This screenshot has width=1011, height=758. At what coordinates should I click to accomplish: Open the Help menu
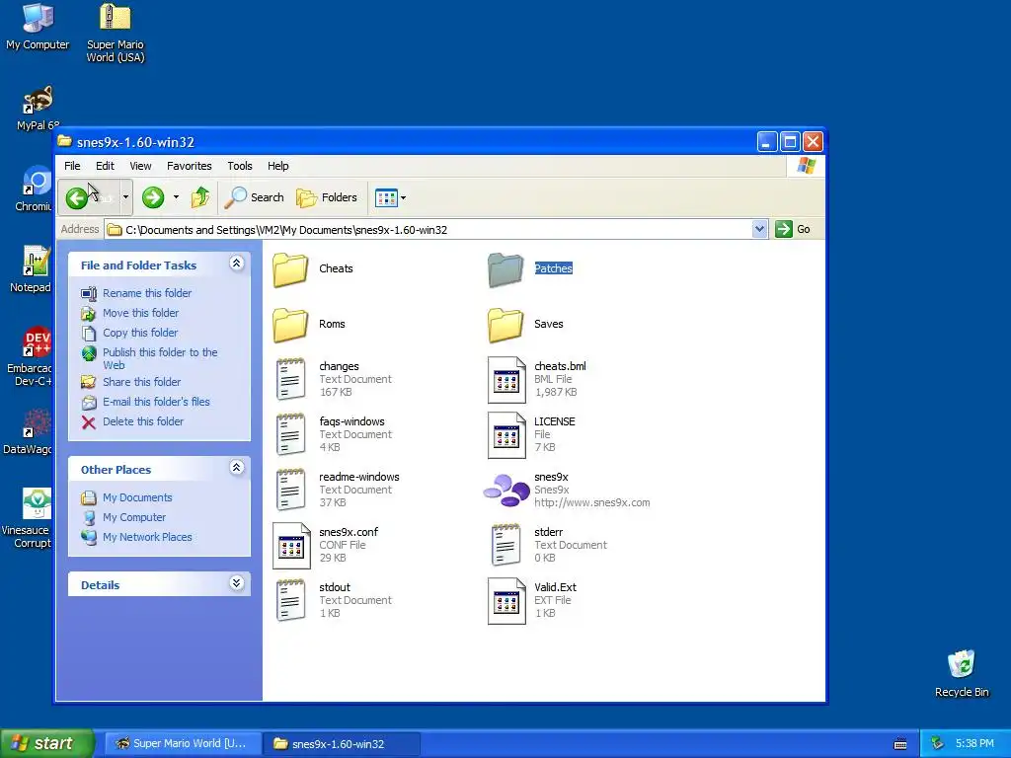coord(277,166)
